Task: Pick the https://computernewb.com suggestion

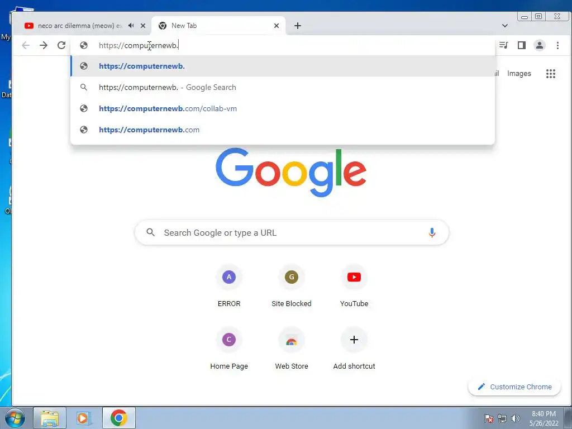Action: pyautogui.click(x=283, y=130)
